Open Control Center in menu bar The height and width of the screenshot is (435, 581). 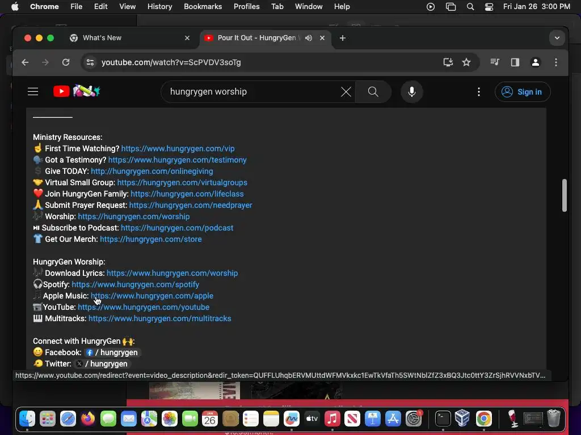(489, 7)
